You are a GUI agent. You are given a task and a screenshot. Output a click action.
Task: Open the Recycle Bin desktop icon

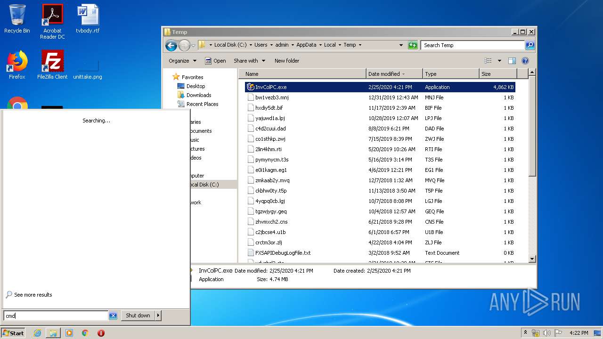(x=17, y=19)
